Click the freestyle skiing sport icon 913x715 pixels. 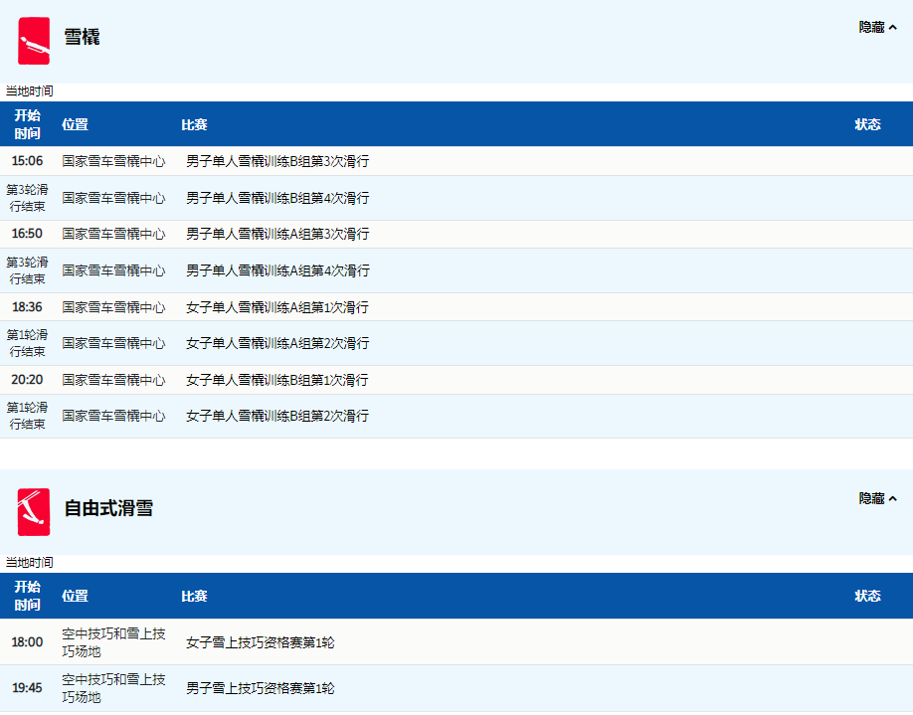(x=34, y=511)
